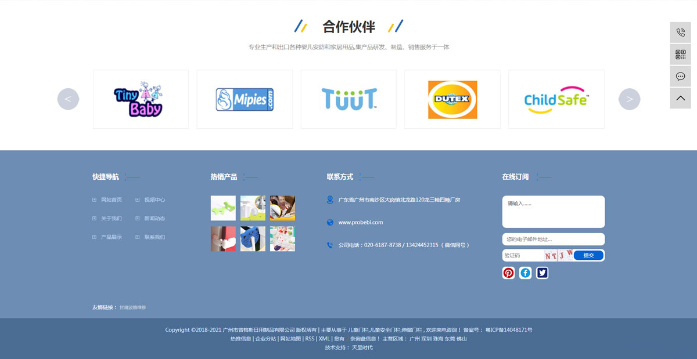The width and height of the screenshot is (697, 359).
Task: Click the back-to-top arrow icon
Action: point(680,99)
